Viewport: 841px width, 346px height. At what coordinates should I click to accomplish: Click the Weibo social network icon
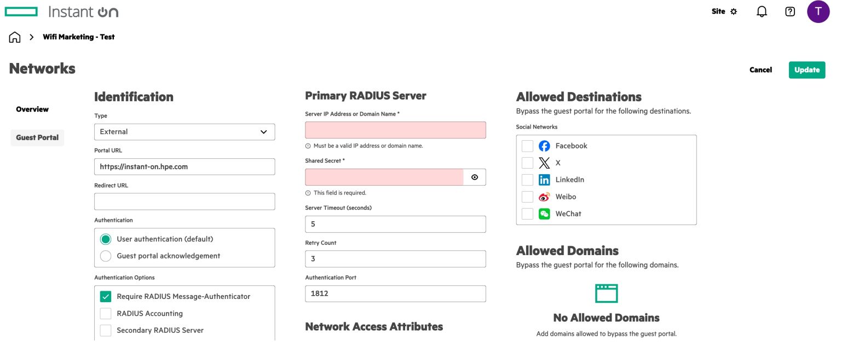coord(544,197)
